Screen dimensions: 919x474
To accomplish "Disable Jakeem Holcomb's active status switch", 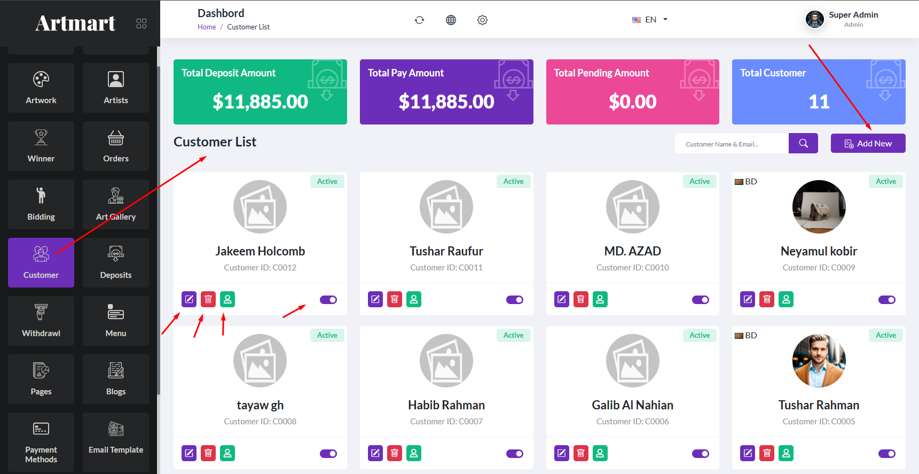I will point(328,300).
